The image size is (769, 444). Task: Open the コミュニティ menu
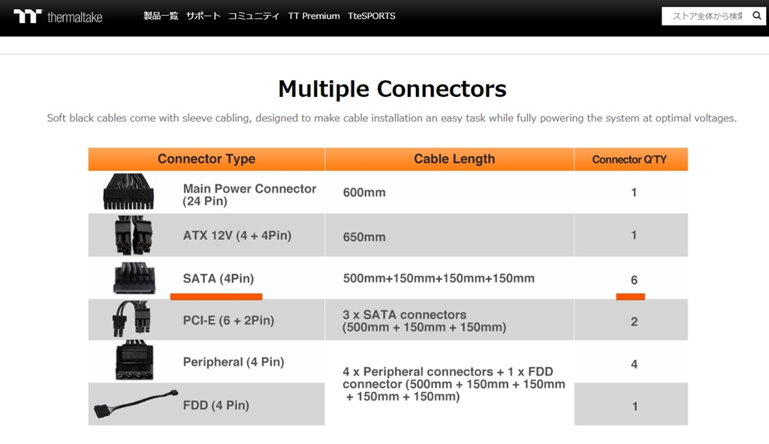point(254,16)
